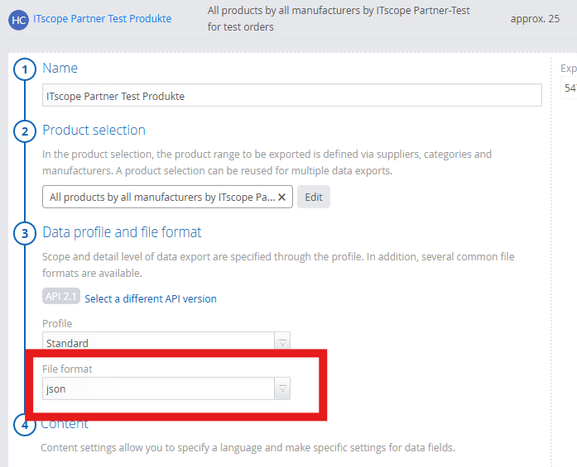Expand the Profile dropdown arrow
Image resolution: width=577 pixels, height=467 pixels.
282,343
